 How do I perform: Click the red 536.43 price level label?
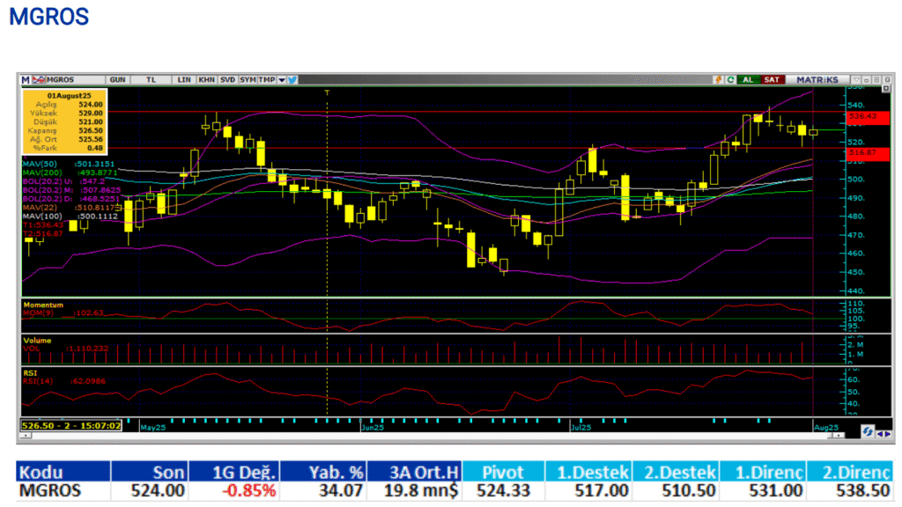(x=868, y=117)
